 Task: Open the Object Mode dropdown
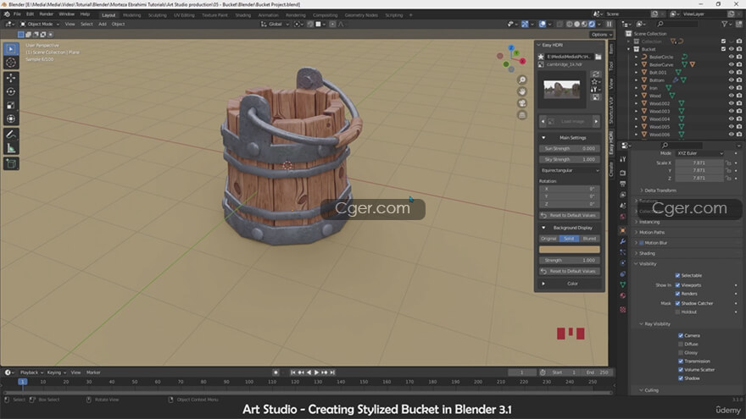[39, 24]
